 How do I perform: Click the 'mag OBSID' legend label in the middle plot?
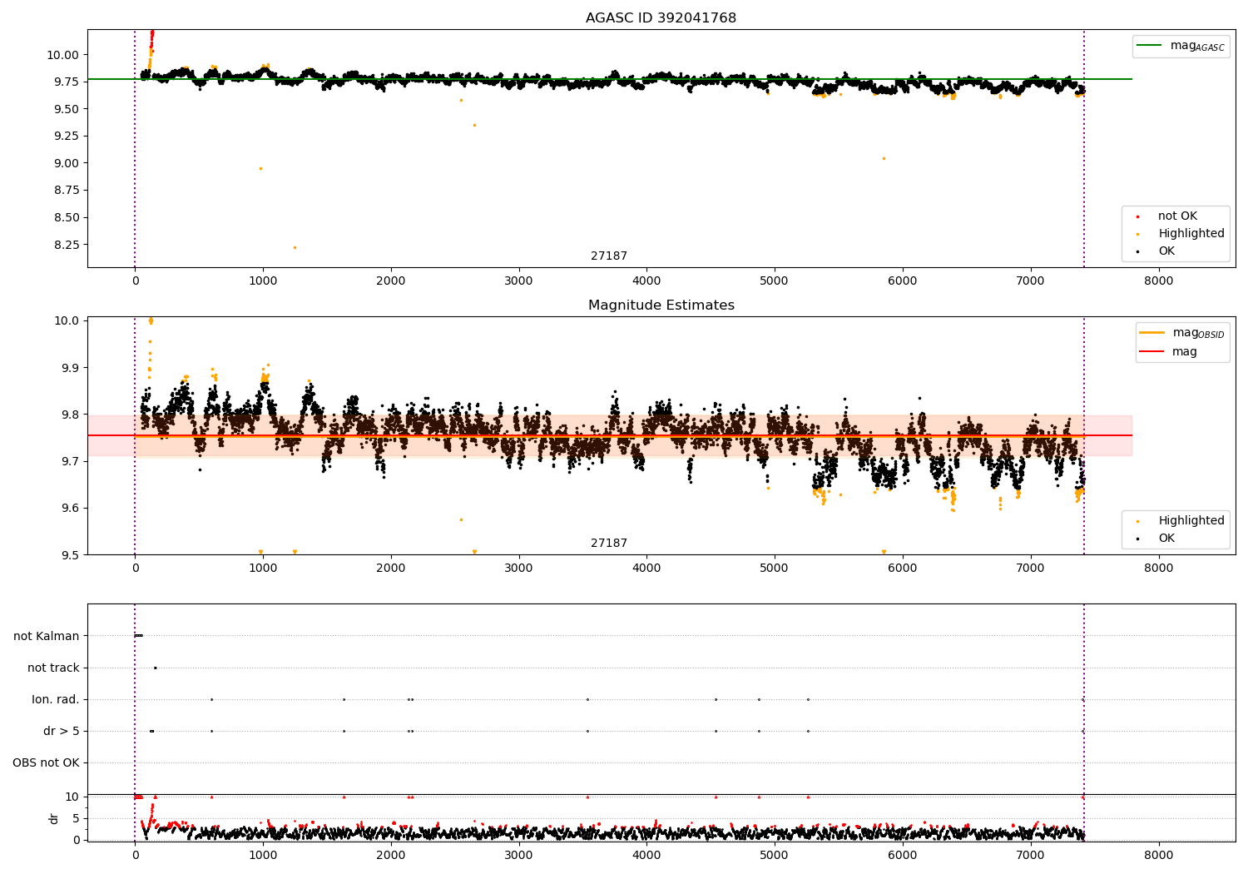click(1199, 333)
